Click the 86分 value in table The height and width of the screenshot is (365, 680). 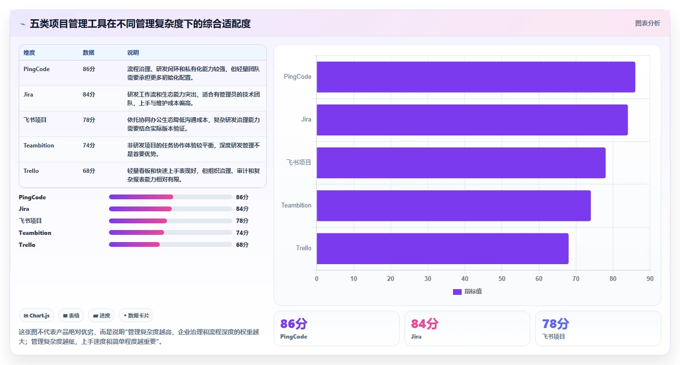89,69
